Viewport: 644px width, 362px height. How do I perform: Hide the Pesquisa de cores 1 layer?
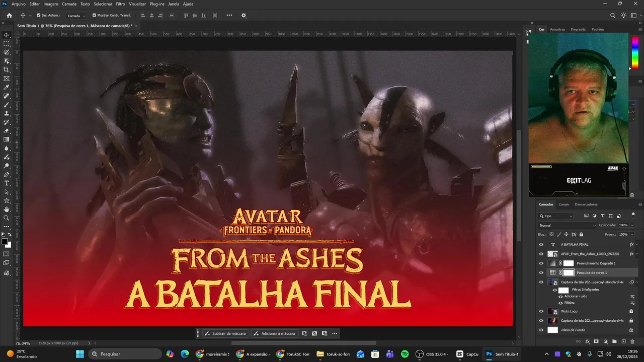(x=541, y=273)
